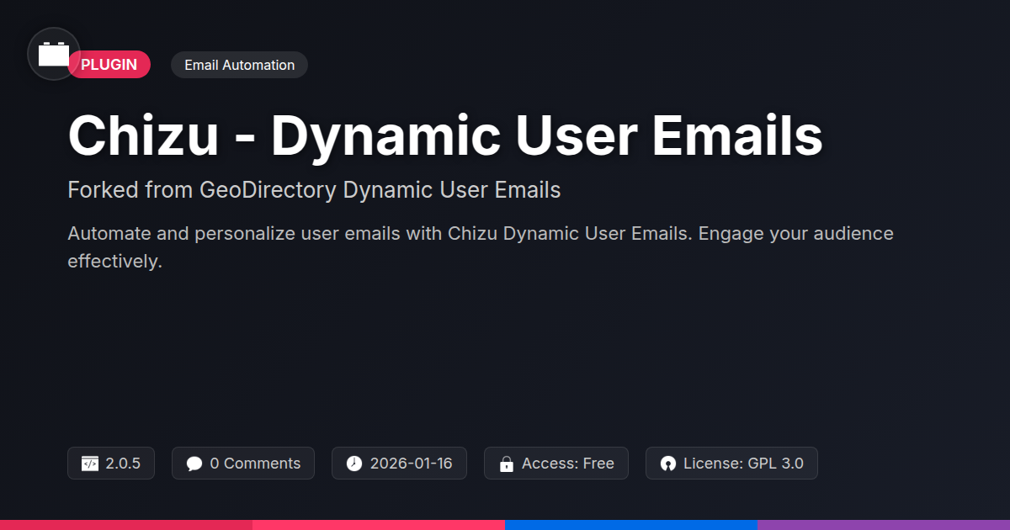Click the open source license icon
This screenshot has width=1010, height=530.
pyautogui.click(x=668, y=464)
